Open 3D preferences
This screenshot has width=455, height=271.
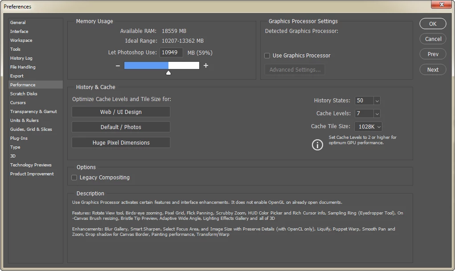point(35,156)
